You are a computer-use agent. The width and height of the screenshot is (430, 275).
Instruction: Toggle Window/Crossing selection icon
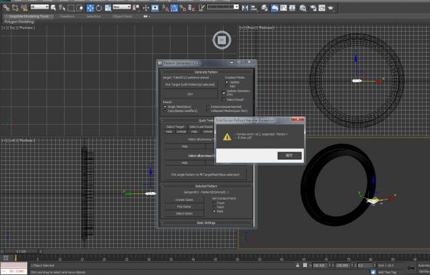pyautogui.click(x=80, y=8)
